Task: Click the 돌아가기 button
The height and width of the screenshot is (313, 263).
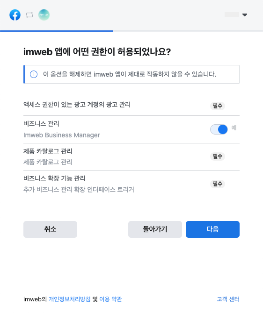Action: coord(155,229)
